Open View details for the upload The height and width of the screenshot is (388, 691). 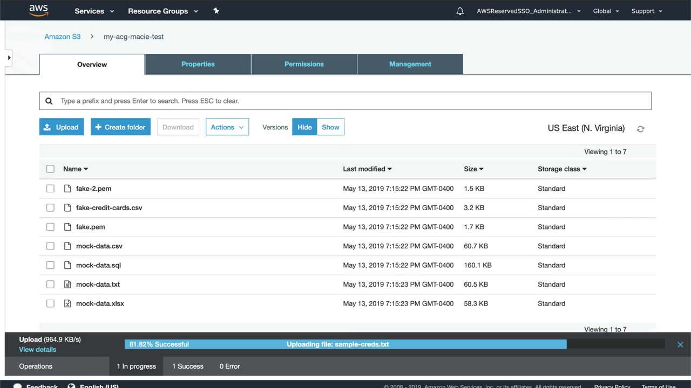coord(38,350)
